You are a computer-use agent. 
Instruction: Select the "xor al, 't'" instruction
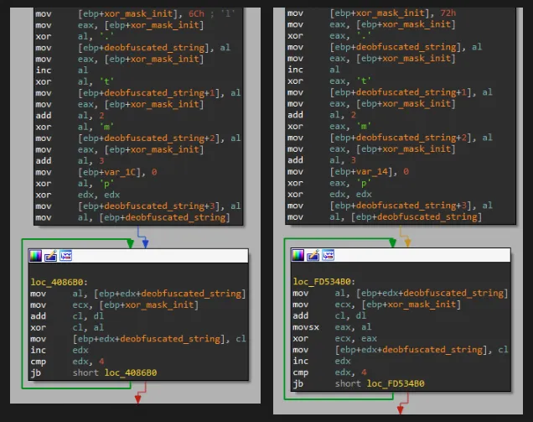click(x=75, y=81)
